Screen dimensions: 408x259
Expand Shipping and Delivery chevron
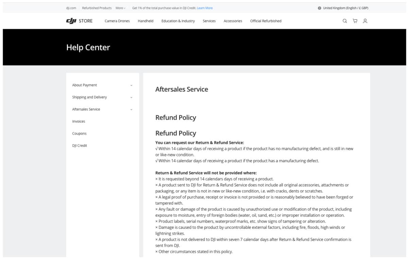click(131, 97)
